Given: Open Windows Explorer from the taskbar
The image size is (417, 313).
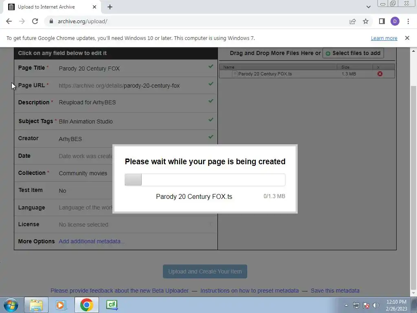Looking at the screenshot, I should pos(36,305).
